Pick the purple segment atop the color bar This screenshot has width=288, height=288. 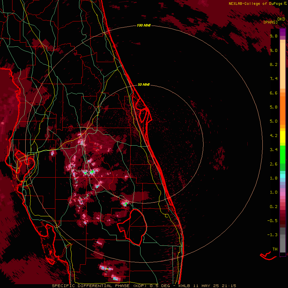pos(283,32)
